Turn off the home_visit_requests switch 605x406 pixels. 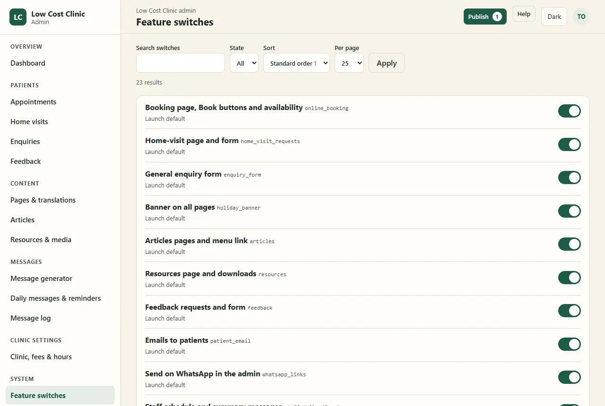point(570,144)
